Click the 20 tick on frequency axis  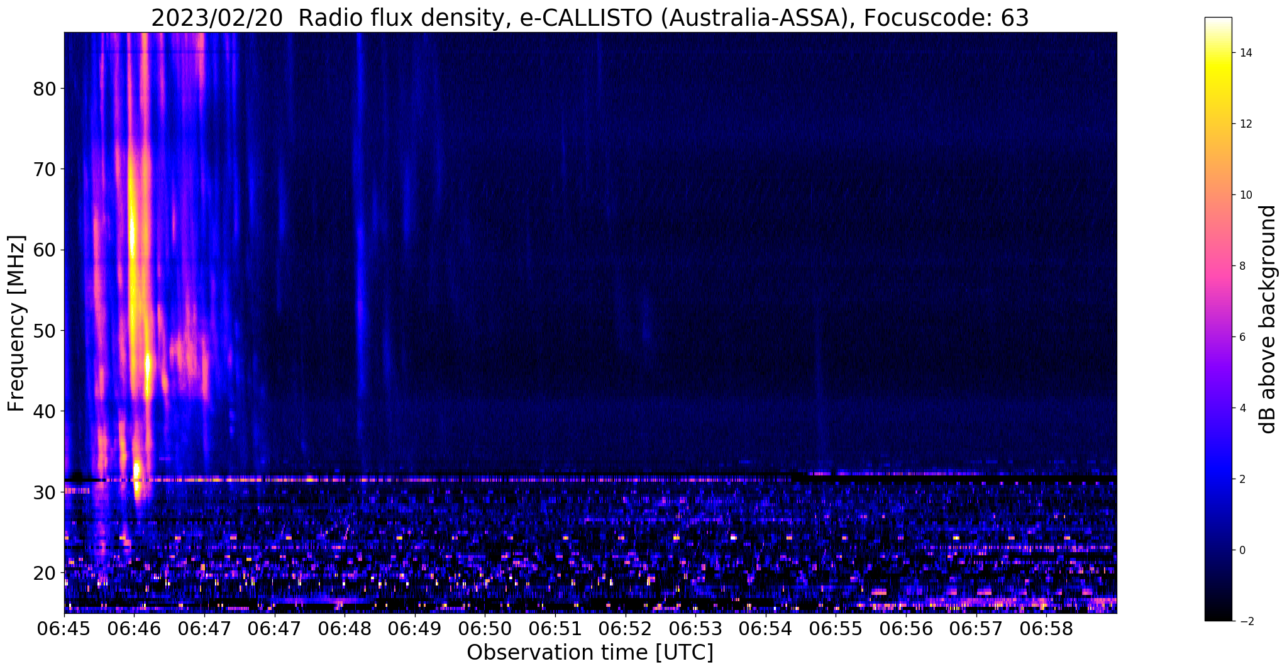45,572
